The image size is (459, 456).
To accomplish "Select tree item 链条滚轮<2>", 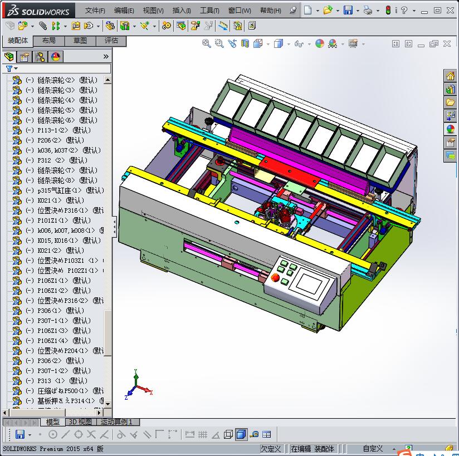I will point(55,80).
